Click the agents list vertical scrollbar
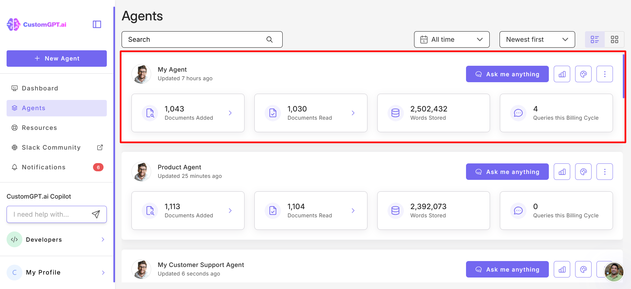Screen dimensions: 631x289 [x=623, y=76]
